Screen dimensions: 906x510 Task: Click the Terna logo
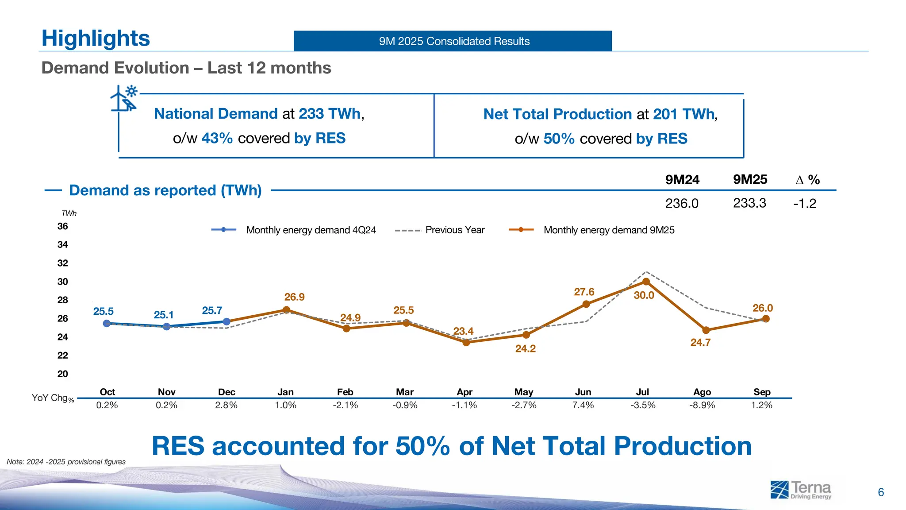(801, 490)
